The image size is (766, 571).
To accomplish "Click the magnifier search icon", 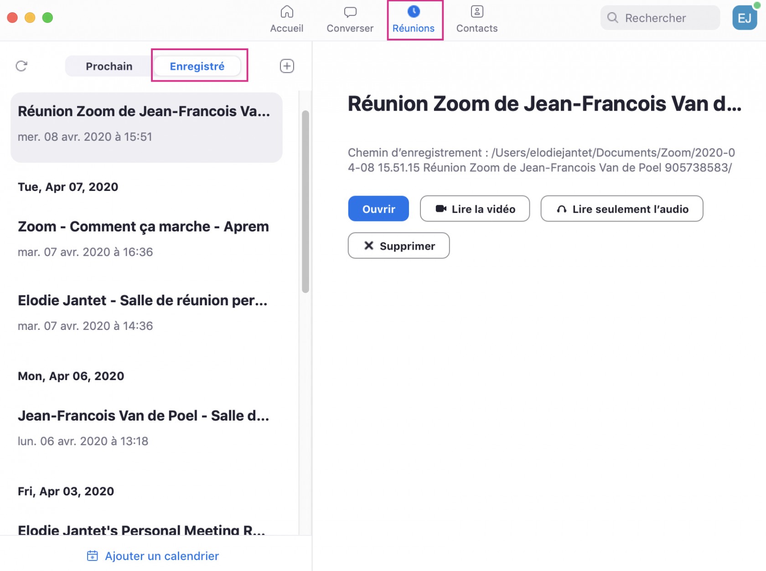I will click(612, 18).
